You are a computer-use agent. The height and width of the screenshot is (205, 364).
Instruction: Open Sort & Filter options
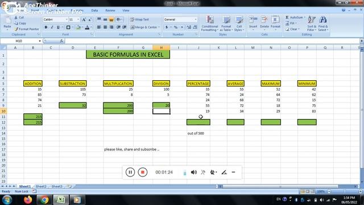pyautogui.click(x=312, y=23)
